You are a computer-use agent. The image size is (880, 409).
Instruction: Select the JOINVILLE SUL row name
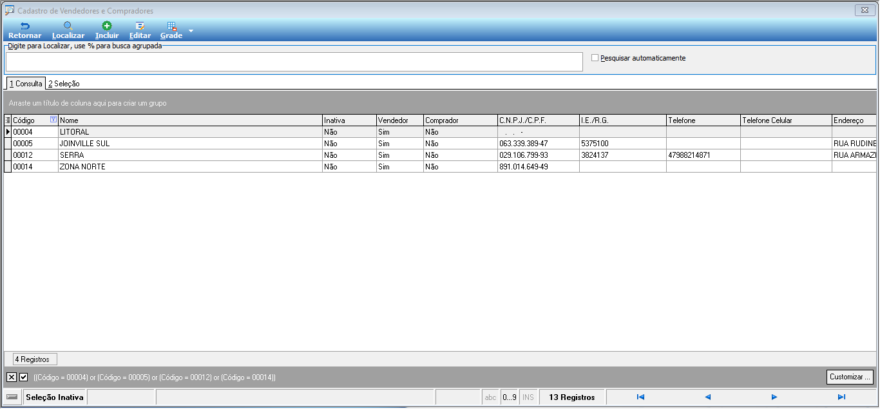[x=190, y=144]
